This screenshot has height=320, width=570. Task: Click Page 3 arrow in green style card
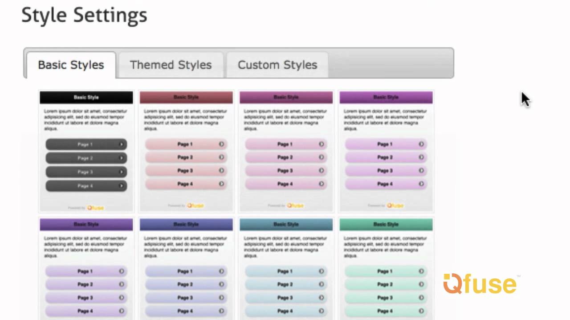pos(421,298)
